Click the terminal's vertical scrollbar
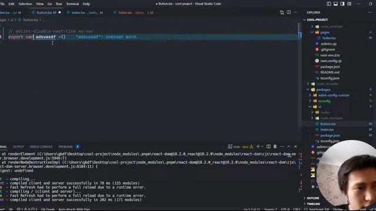This screenshot has height=211, width=376. [300, 172]
